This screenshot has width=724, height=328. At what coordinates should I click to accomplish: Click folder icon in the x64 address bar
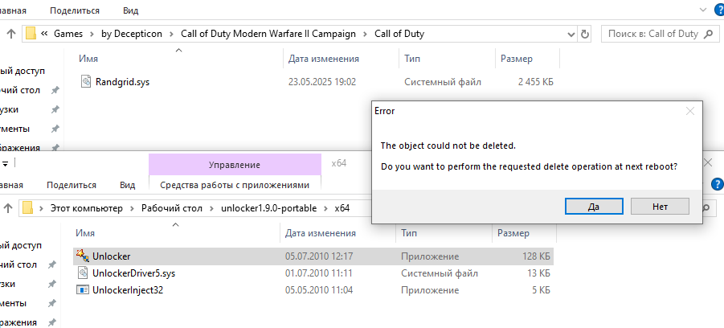[28, 209]
